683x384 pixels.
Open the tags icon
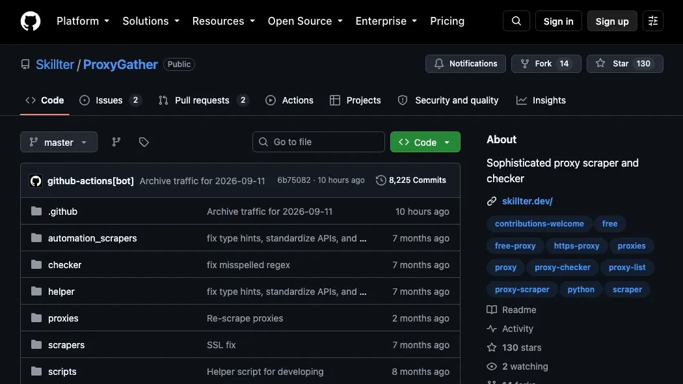coord(144,142)
